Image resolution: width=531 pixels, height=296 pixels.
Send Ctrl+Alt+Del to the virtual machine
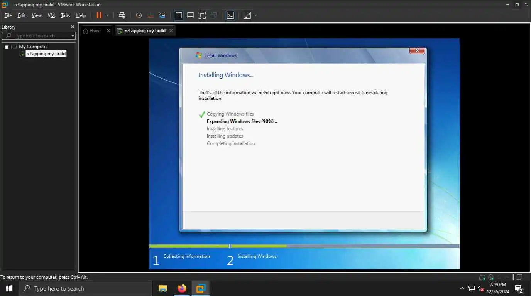coord(122,15)
